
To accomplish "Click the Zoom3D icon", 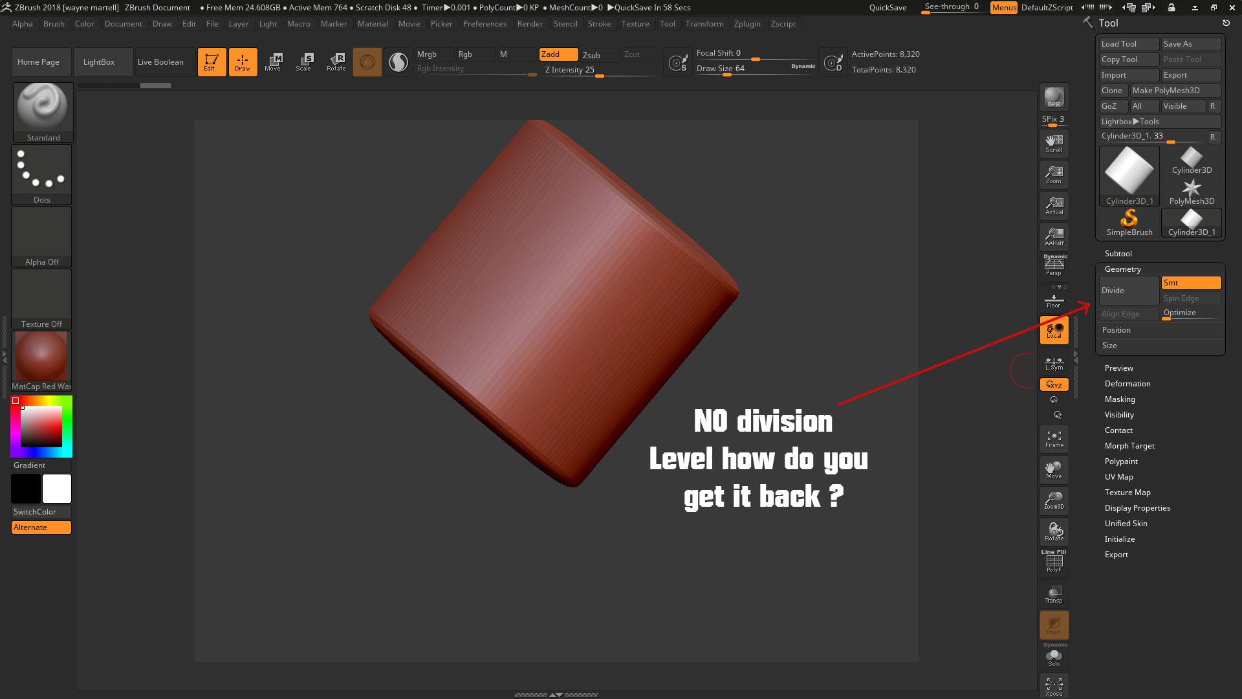I will (1054, 500).
